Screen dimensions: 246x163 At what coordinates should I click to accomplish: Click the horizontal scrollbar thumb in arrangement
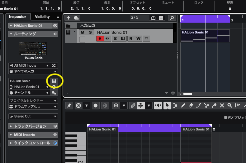[188, 94]
